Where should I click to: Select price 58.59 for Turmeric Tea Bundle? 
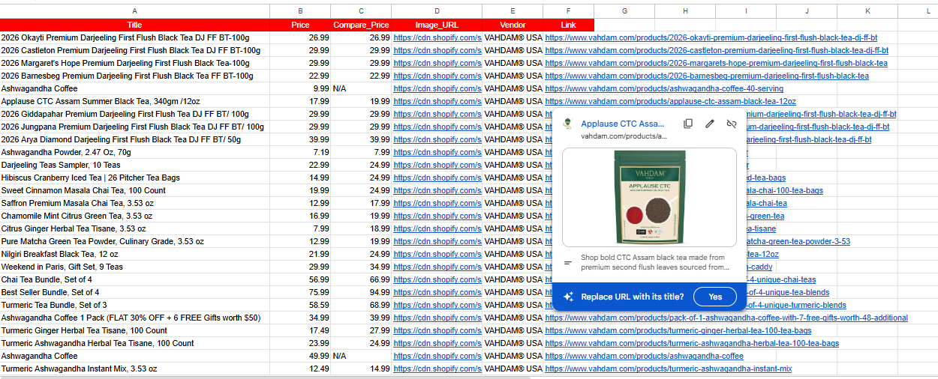coord(300,305)
